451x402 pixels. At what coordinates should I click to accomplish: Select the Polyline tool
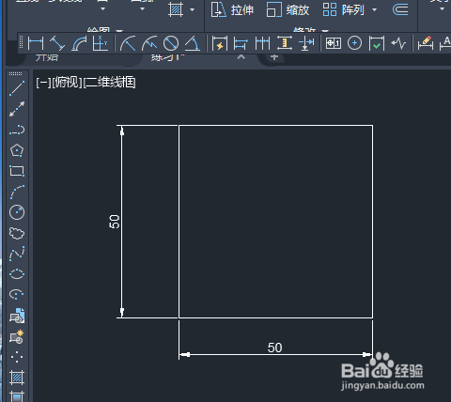(17, 130)
